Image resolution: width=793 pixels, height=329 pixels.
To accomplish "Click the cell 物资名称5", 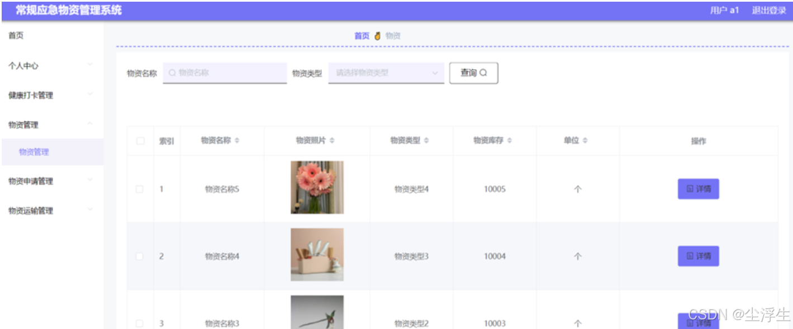I will [x=222, y=189].
